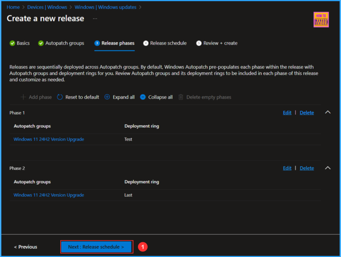Click the Delete empty phases label

pyautogui.click(x=209, y=97)
